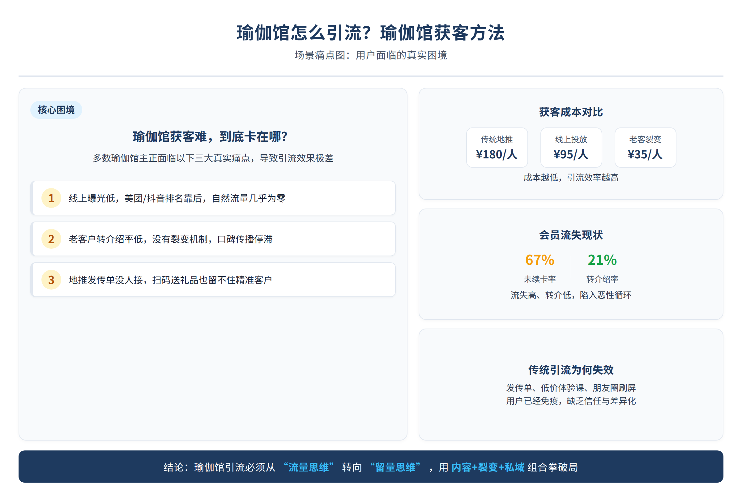The image size is (742, 495).
Task: Click the 用户已经免疫 text line
Action: [571, 401]
